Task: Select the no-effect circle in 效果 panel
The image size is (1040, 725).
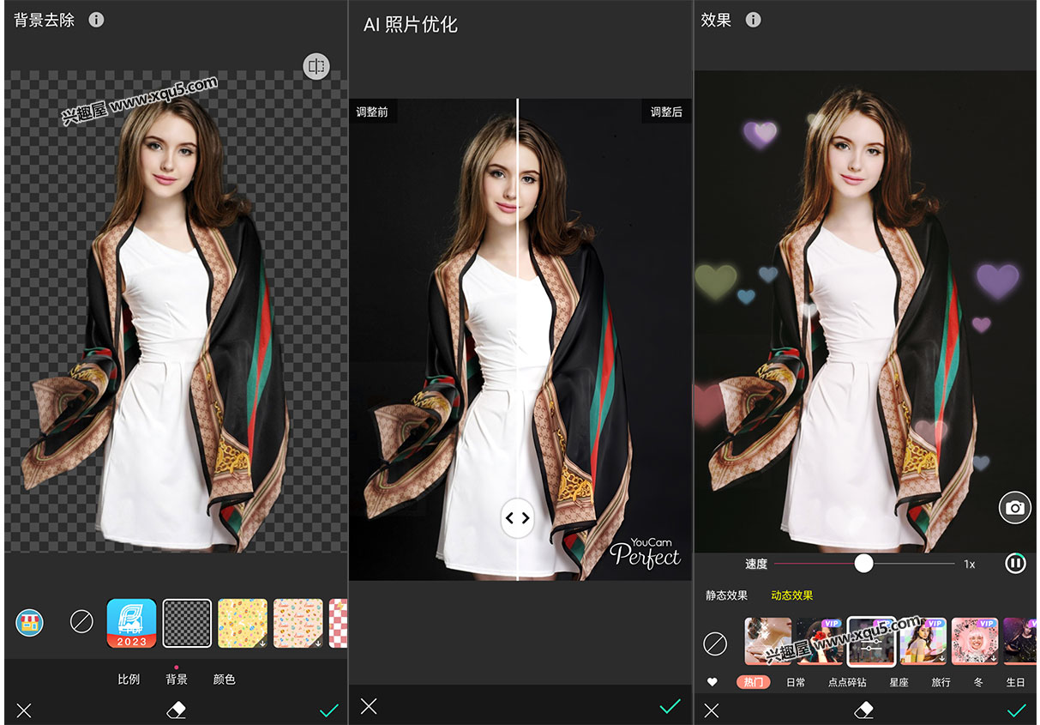Action: pos(715,643)
